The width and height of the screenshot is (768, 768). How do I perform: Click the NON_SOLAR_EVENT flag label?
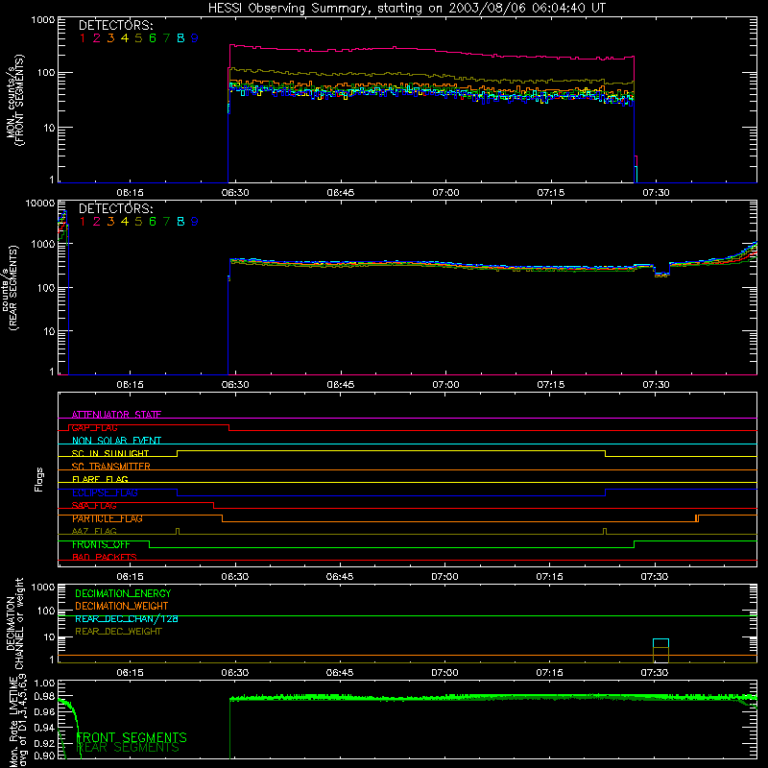point(116,441)
